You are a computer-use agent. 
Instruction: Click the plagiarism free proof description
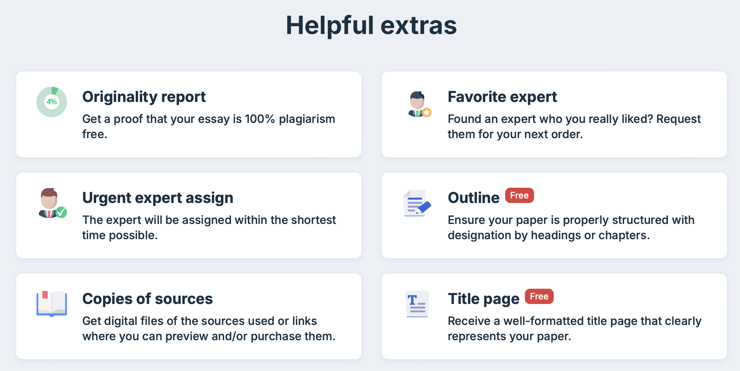pos(209,126)
